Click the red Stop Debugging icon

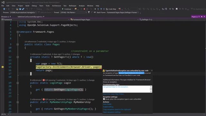click(84, 9)
